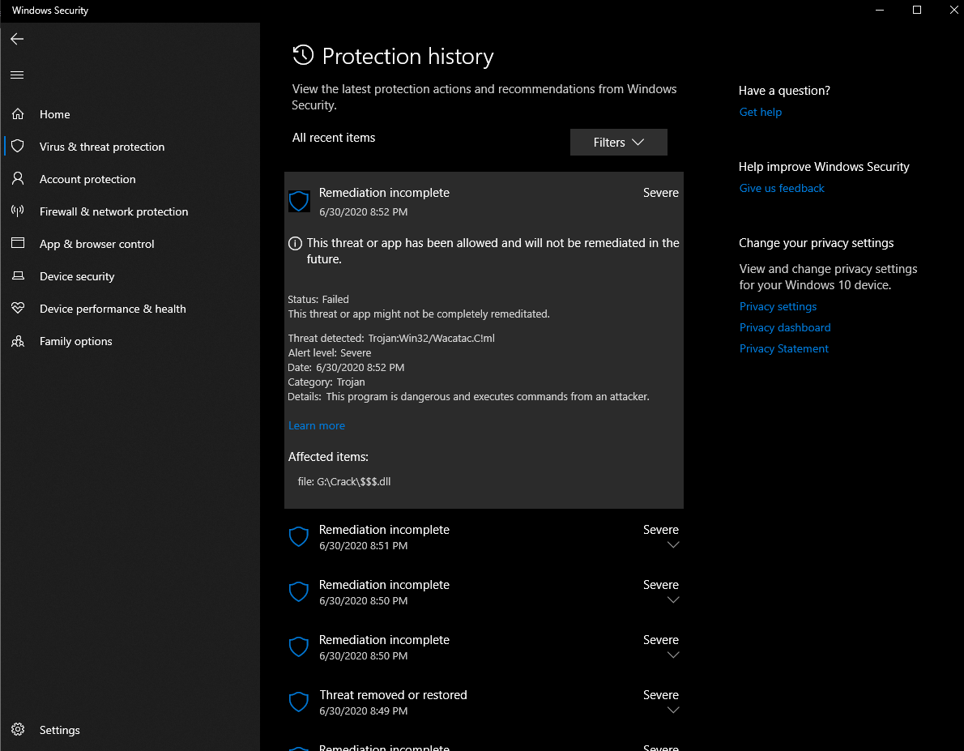Viewport: 964px width, 751px height.
Task: Go back using the back arrow
Action: click(x=17, y=39)
